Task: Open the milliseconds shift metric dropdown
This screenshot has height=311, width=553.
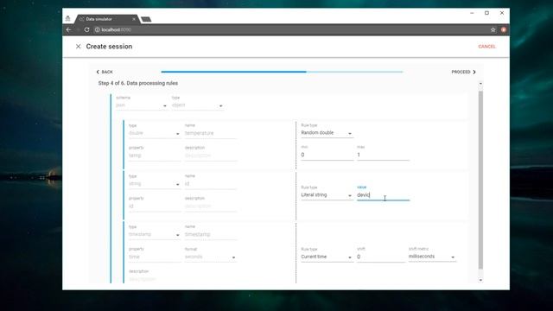Action: pos(432,257)
